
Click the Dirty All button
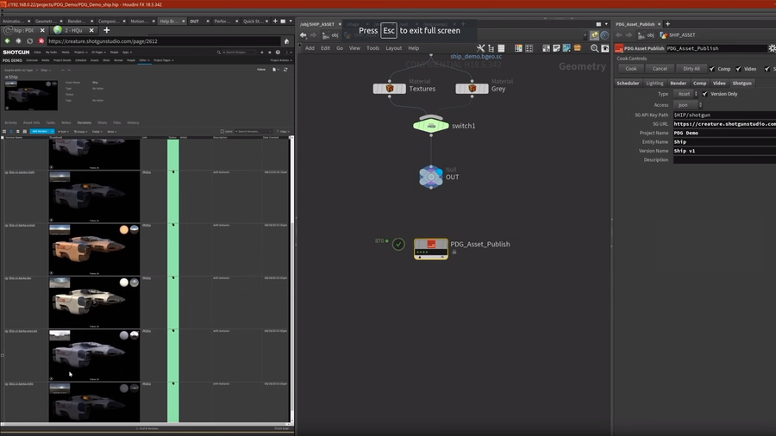[x=692, y=69]
